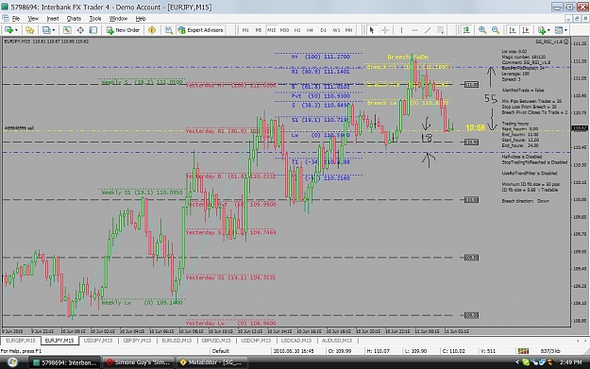The width and height of the screenshot is (590, 369).
Task: Select the vertical line drawing tool
Action: tap(401, 30)
